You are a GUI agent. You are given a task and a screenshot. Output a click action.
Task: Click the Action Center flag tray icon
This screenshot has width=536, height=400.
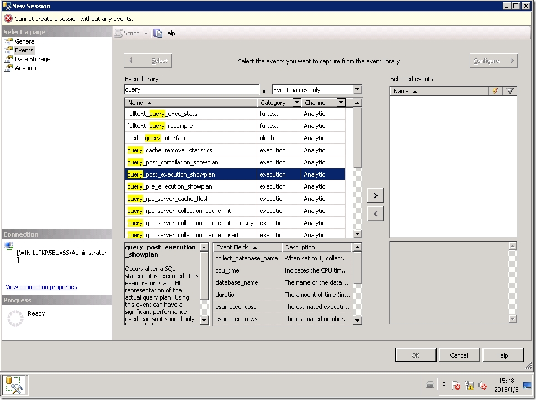[455, 385]
